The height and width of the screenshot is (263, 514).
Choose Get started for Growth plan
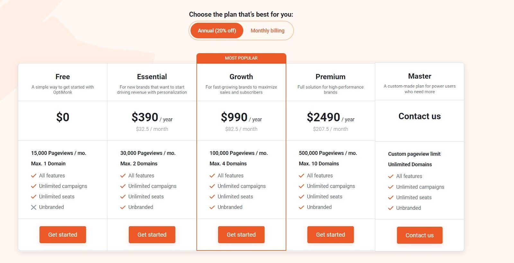241,235
